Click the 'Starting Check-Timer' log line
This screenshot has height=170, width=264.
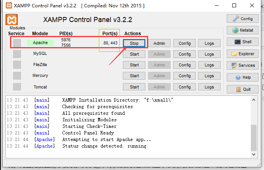(90, 126)
